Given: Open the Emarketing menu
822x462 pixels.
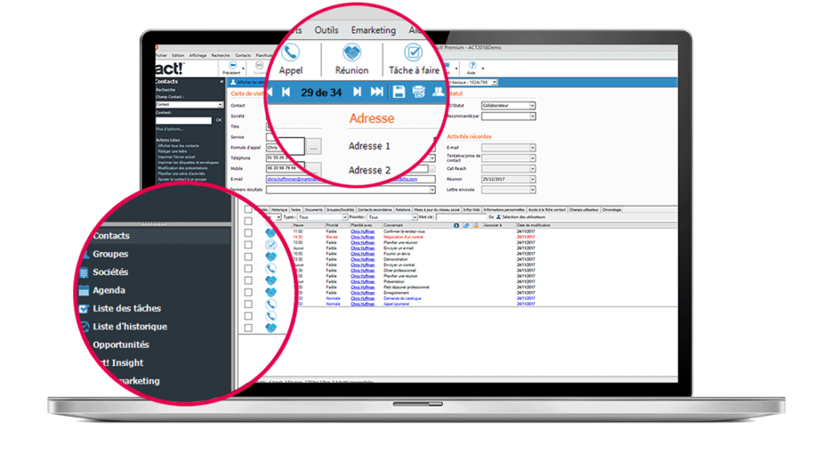Looking at the screenshot, I should pos(373,30).
